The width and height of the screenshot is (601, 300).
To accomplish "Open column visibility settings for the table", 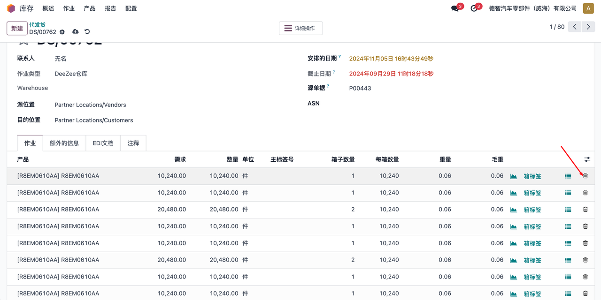I will coord(587,160).
